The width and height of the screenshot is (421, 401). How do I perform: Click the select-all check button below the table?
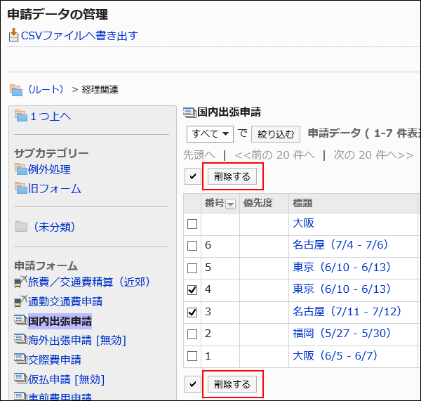[x=193, y=384]
